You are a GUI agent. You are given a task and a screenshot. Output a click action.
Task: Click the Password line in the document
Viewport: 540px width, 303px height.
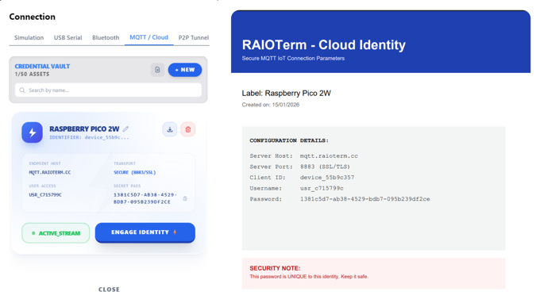point(340,199)
